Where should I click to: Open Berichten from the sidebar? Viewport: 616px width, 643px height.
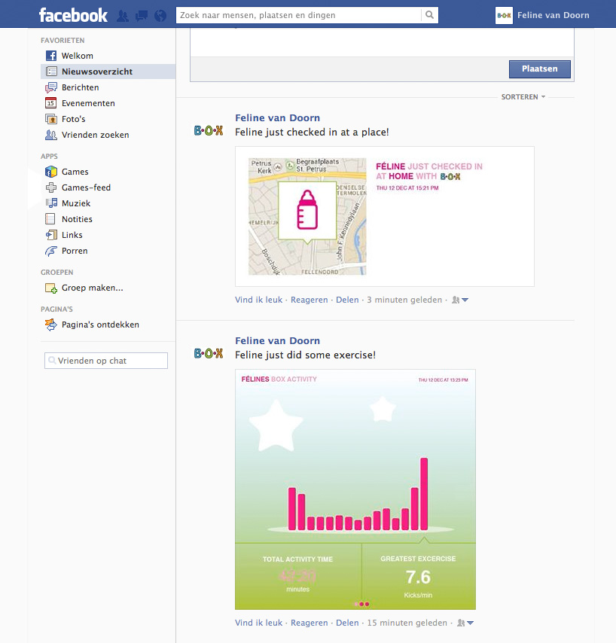click(80, 87)
